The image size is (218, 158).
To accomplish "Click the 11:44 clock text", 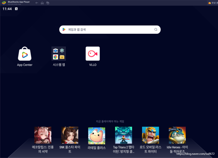I will [x=7, y=9].
